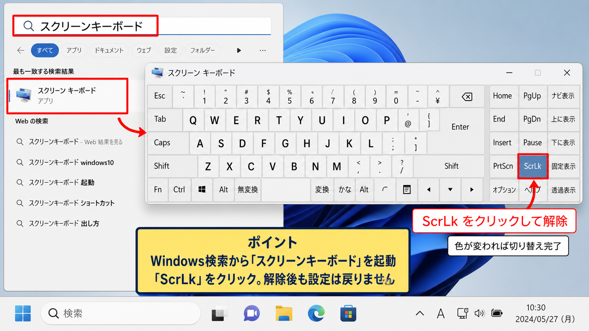This screenshot has width=589, height=331.
Task: Click the 上に表示 key
Action: point(563,119)
